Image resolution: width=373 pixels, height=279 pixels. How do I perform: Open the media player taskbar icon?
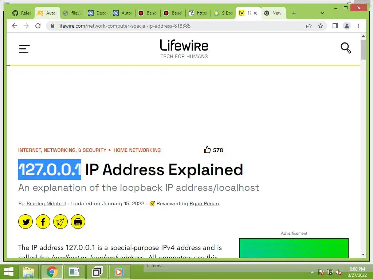pyautogui.click(x=119, y=272)
